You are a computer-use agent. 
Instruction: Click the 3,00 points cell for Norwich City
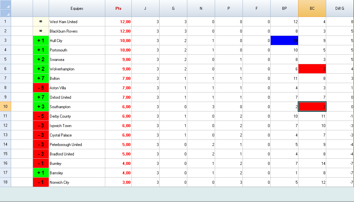point(118,182)
